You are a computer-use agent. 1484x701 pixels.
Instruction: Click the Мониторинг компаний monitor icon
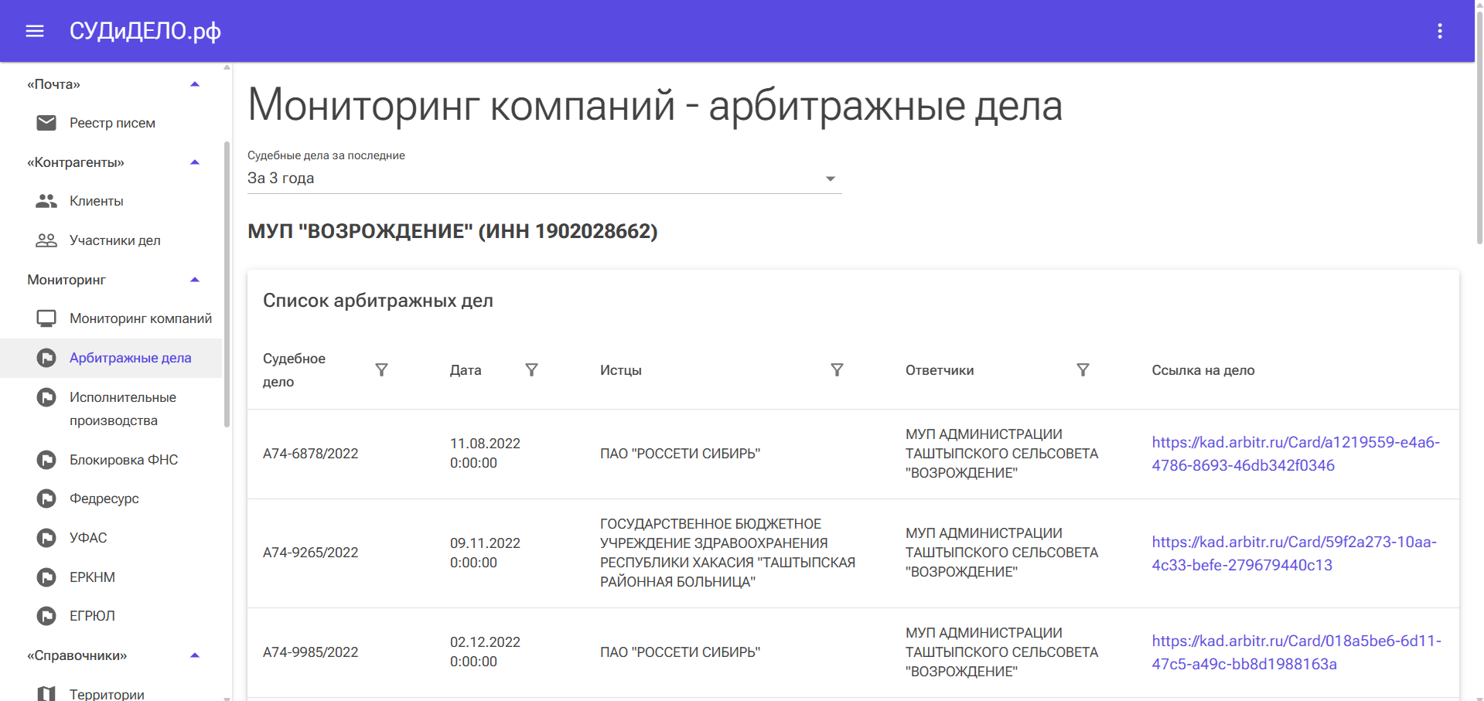[x=46, y=318]
